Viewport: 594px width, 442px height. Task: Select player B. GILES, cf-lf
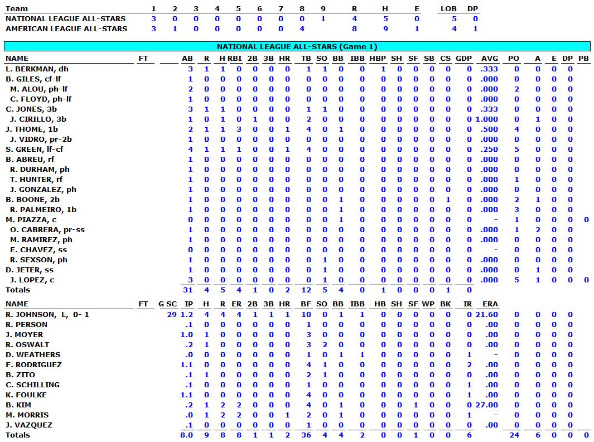[33, 79]
